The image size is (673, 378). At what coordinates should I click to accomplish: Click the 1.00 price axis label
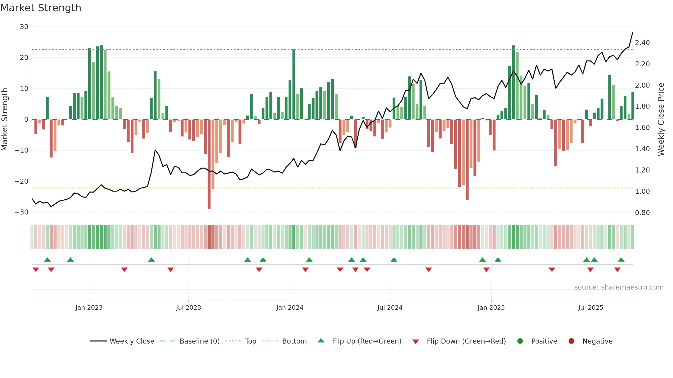pos(642,192)
